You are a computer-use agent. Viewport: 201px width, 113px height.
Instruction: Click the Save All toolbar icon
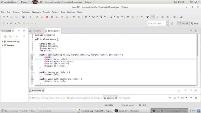tap(17, 17)
